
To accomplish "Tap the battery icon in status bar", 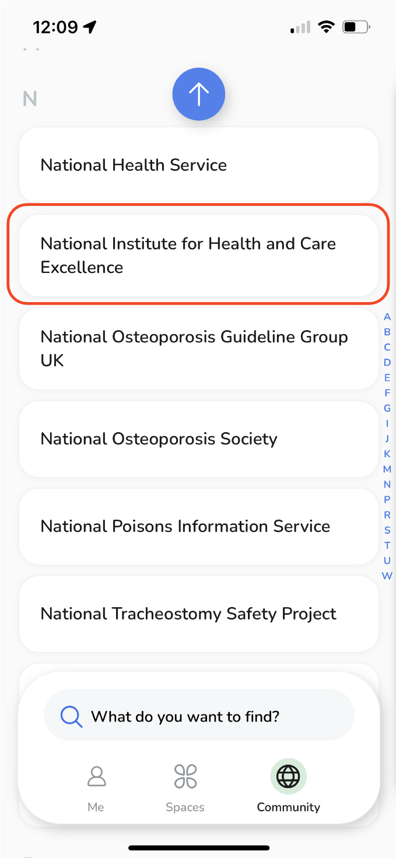I will (356, 27).
